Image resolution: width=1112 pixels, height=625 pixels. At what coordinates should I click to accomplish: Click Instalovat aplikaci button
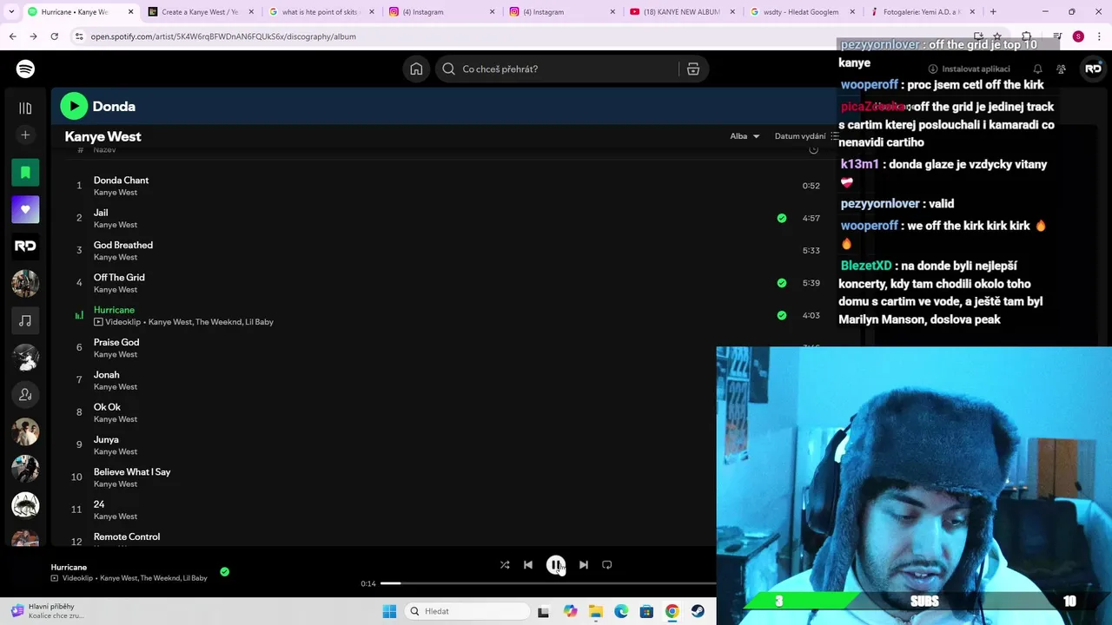pos(969,69)
